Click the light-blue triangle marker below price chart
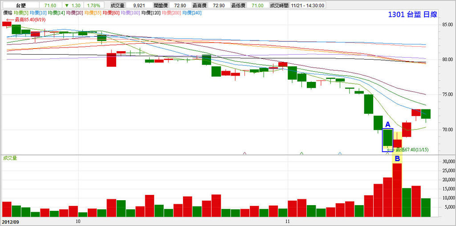 [x=340, y=153]
